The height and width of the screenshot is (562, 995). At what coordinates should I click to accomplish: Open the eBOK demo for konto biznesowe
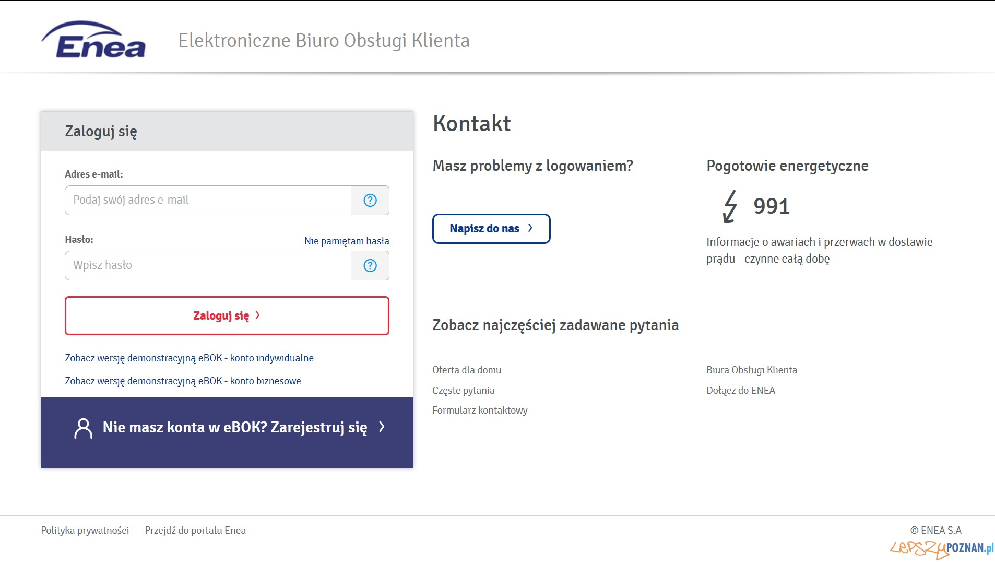pos(183,381)
